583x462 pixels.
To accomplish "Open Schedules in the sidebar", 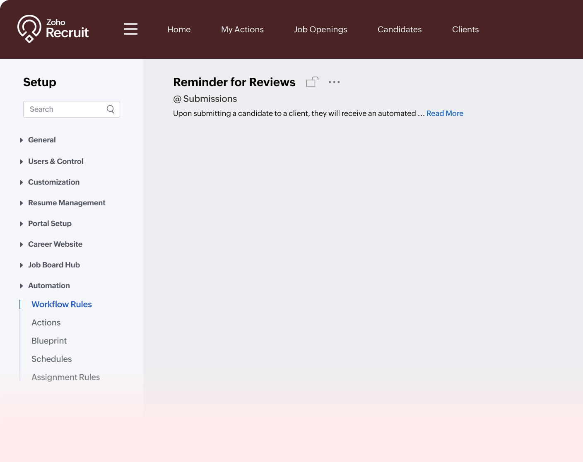I will (x=51, y=359).
